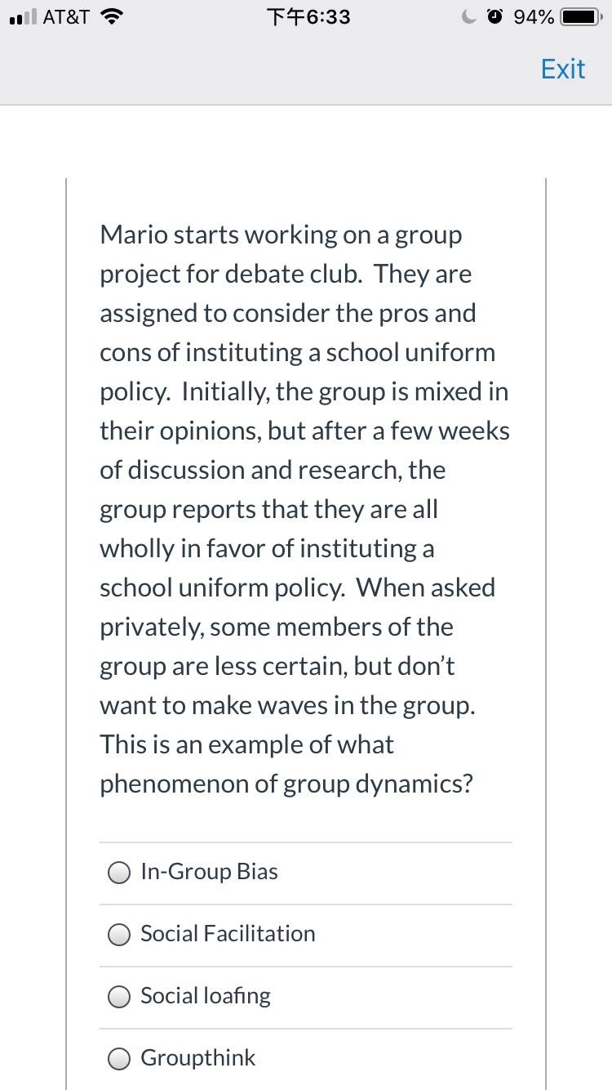
Task: Tap the 'phenomenon of group dynamics?' line
Action: click(286, 784)
